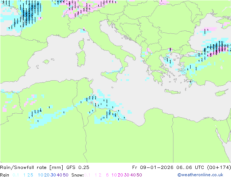This screenshot has width=231, height=178.
Task: Select the blue rain legend value 20
Action: (x=47, y=175)
